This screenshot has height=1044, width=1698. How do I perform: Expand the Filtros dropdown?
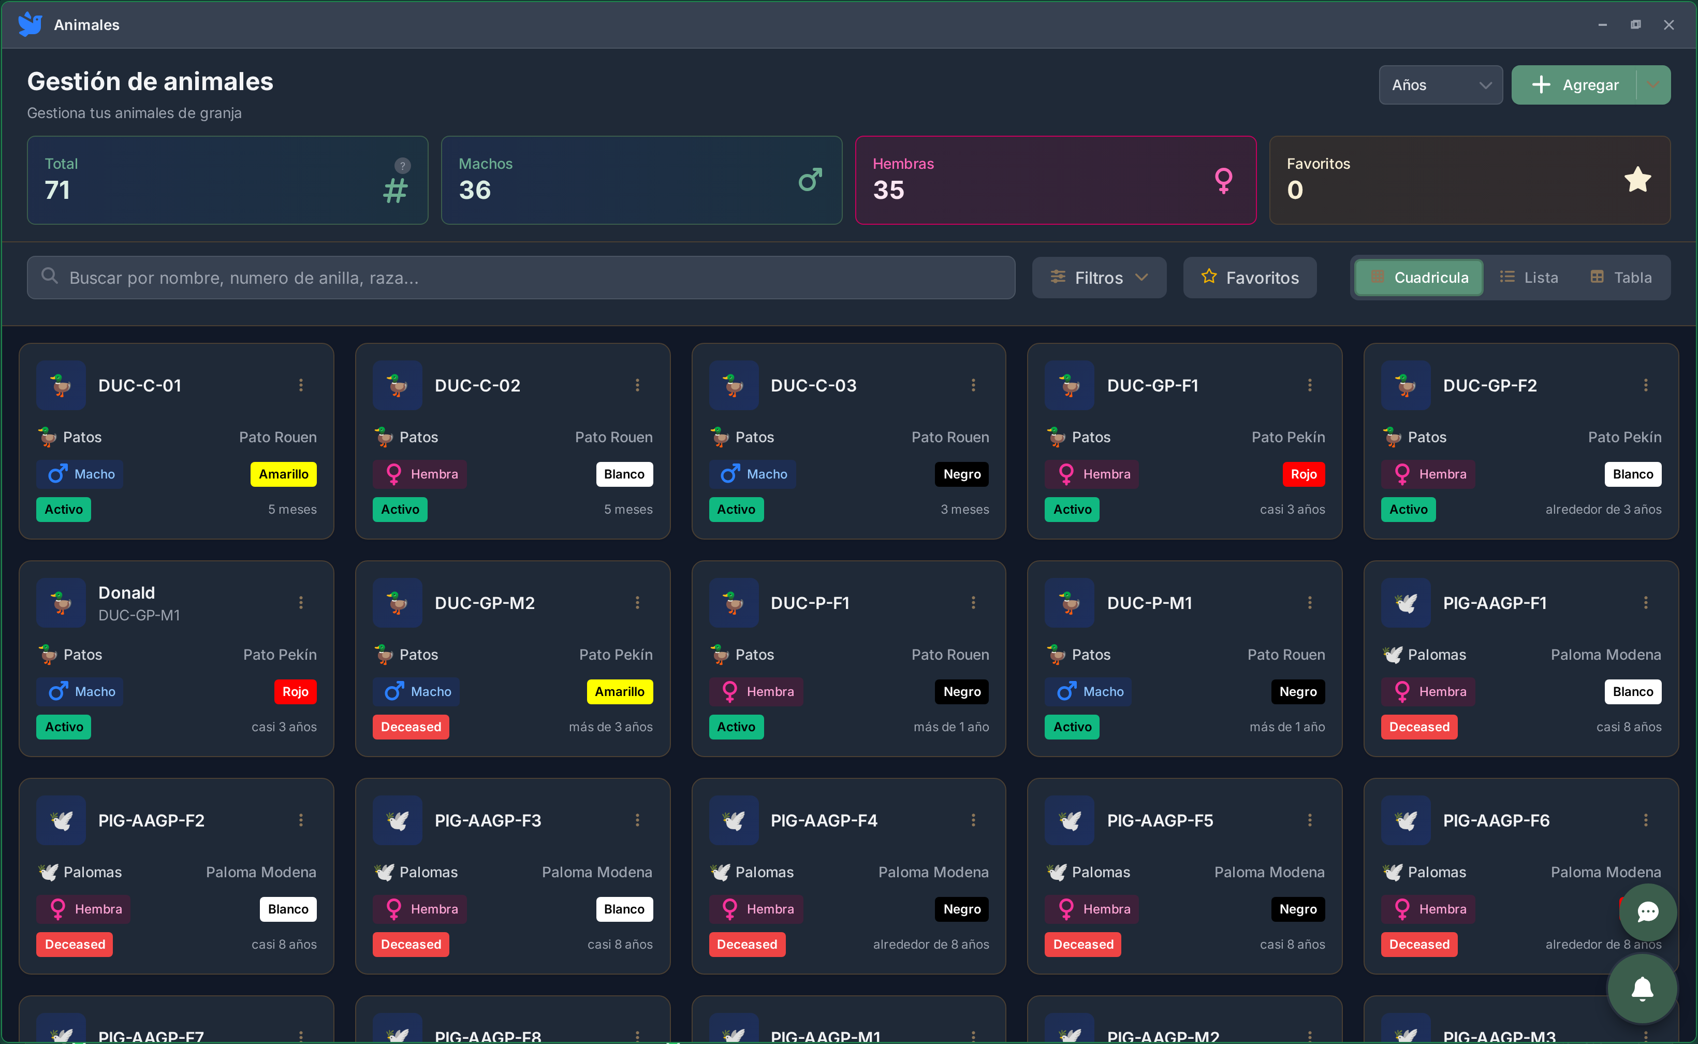(x=1099, y=278)
